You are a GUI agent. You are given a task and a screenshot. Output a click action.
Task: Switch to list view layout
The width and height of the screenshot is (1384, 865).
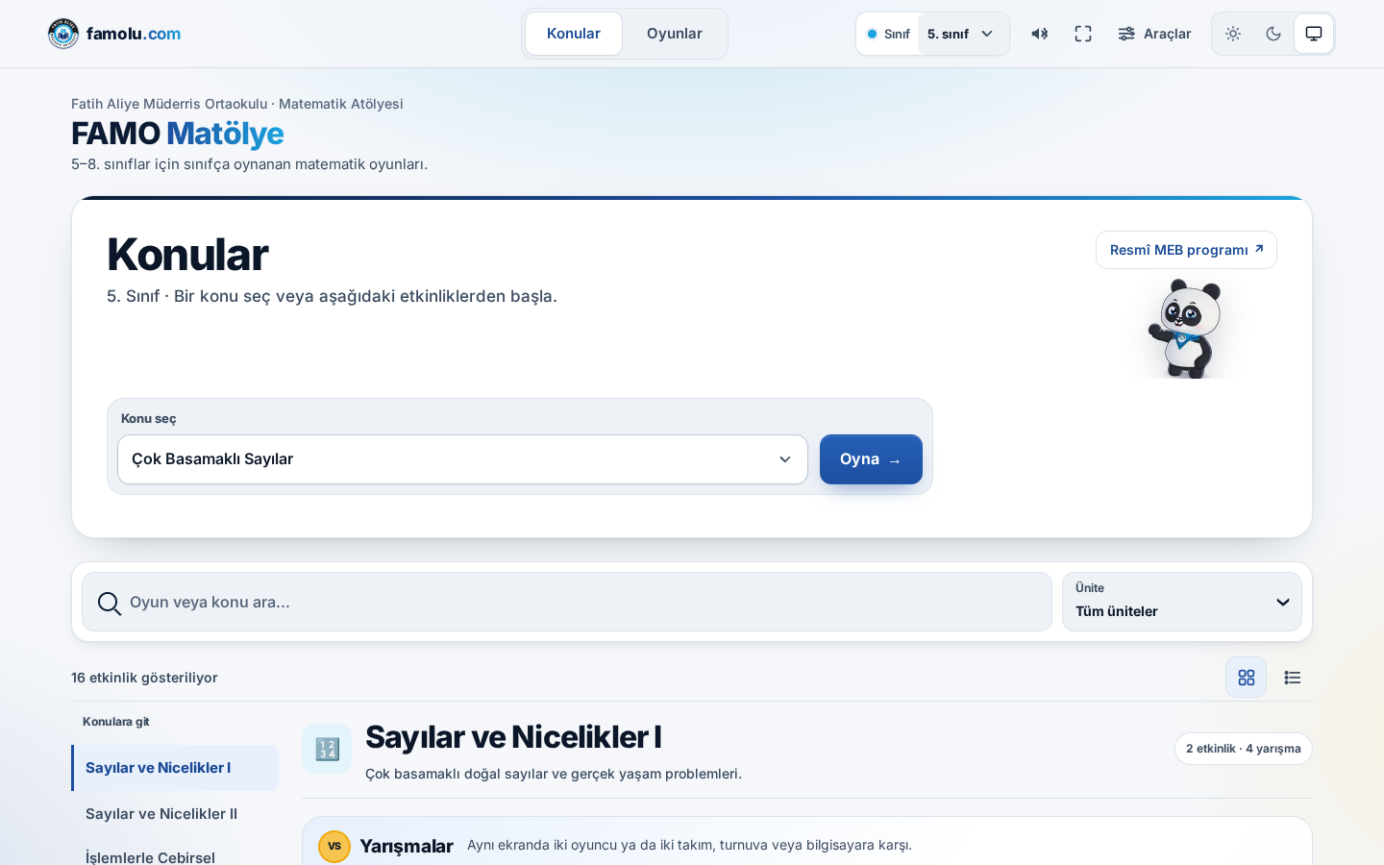click(x=1293, y=678)
